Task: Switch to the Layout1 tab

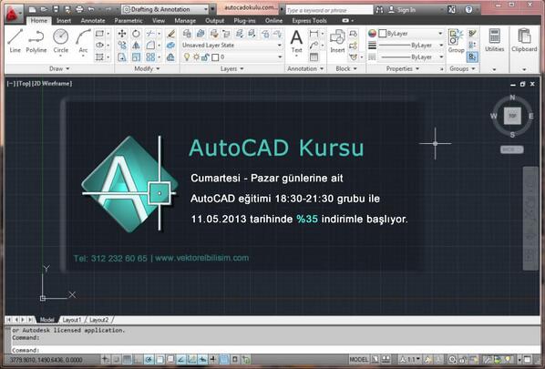Action: pyautogui.click(x=72, y=320)
